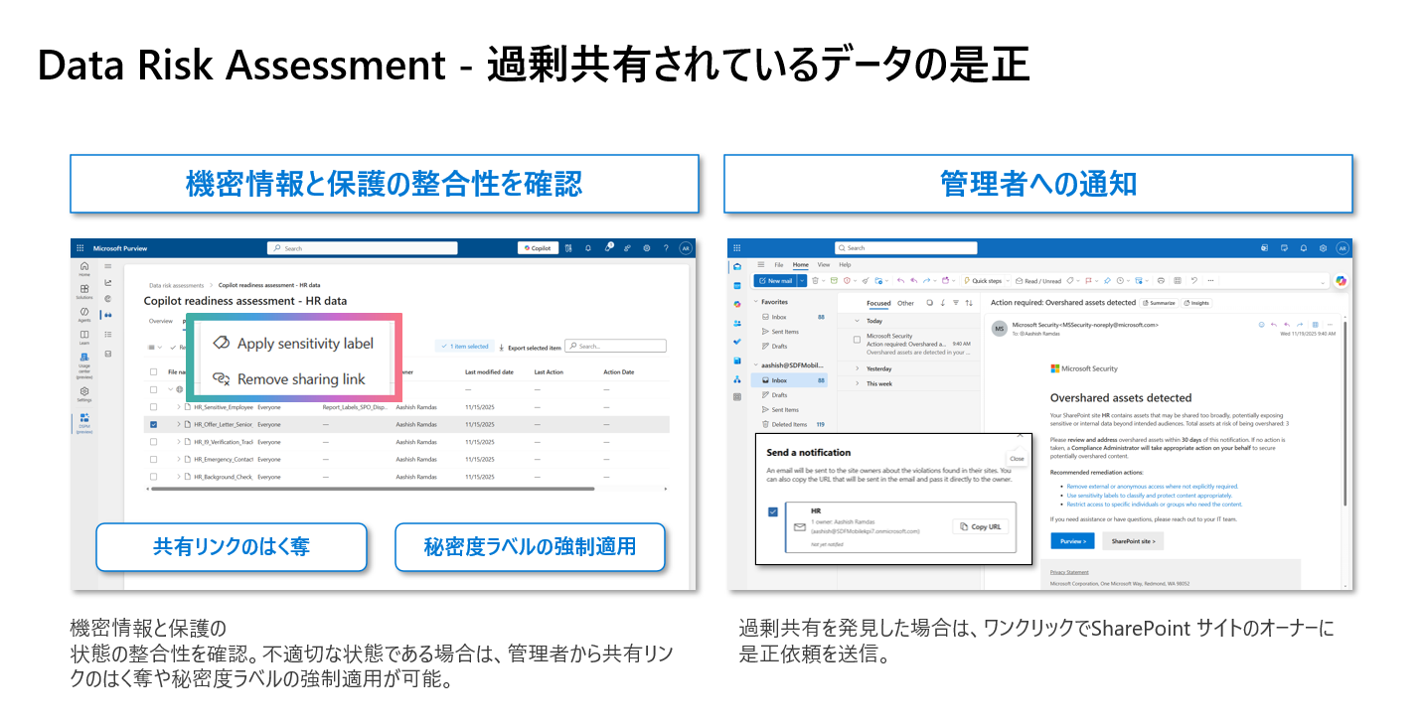Toggle the select-all checkbox in the table header
Viewport: 1423px width, 727px height.
pyautogui.click(x=153, y=372)
